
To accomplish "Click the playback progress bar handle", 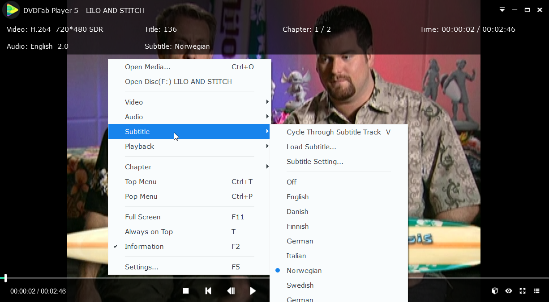I will [x=5, y=278].
